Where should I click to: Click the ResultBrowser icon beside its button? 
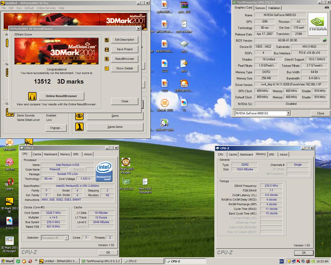coord(107,59)
